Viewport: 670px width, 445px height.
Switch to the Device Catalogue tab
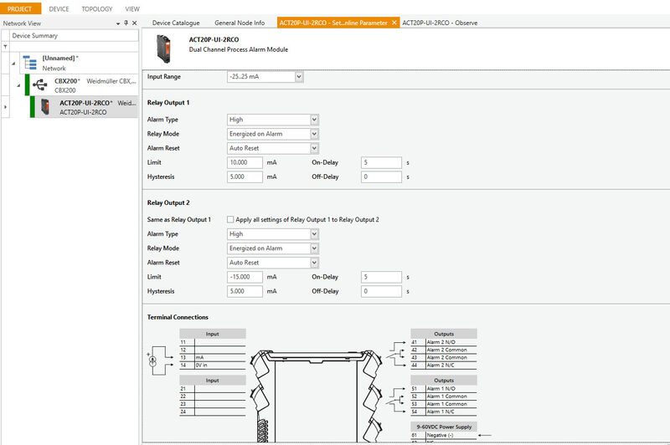coord(179,23)
